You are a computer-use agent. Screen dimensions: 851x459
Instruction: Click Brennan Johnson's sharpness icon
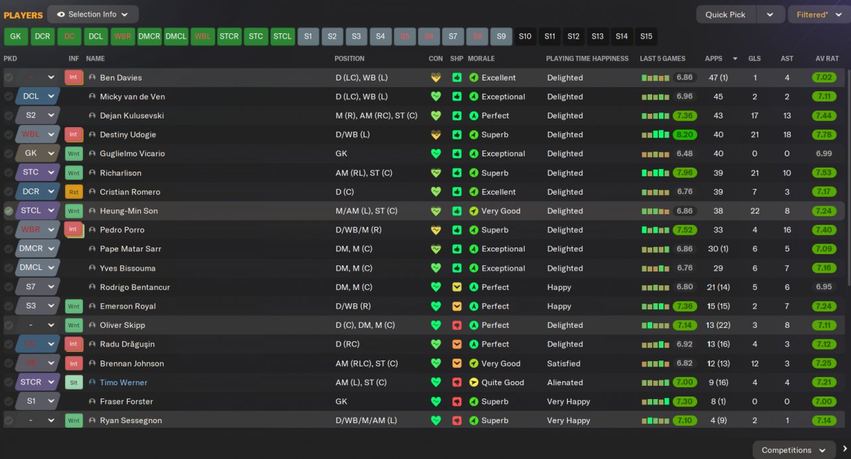click(457, 364)
